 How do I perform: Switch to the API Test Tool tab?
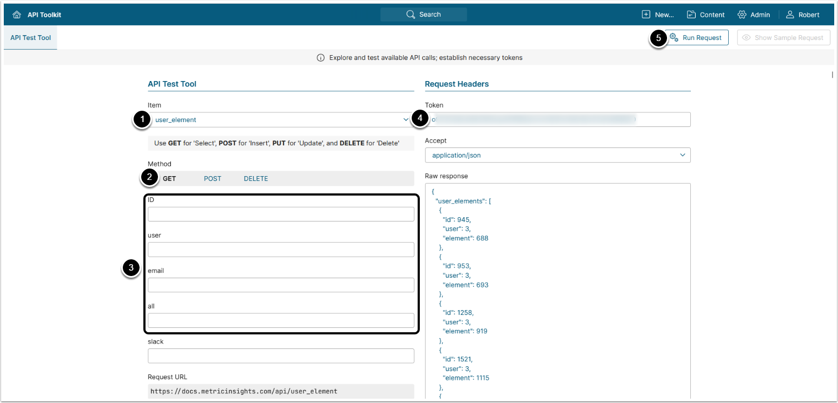30,38
